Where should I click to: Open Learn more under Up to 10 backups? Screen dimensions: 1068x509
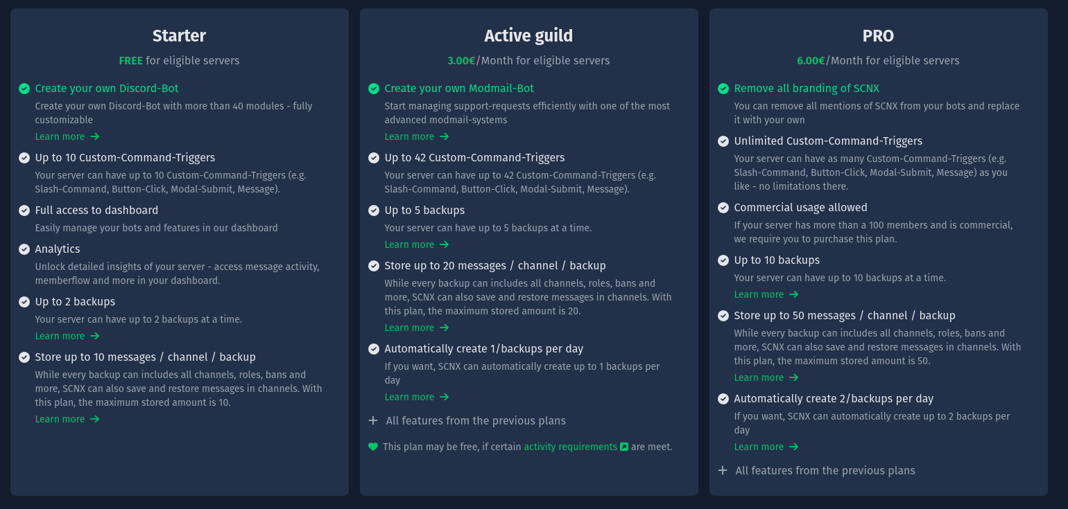click(x=766, y=294)
